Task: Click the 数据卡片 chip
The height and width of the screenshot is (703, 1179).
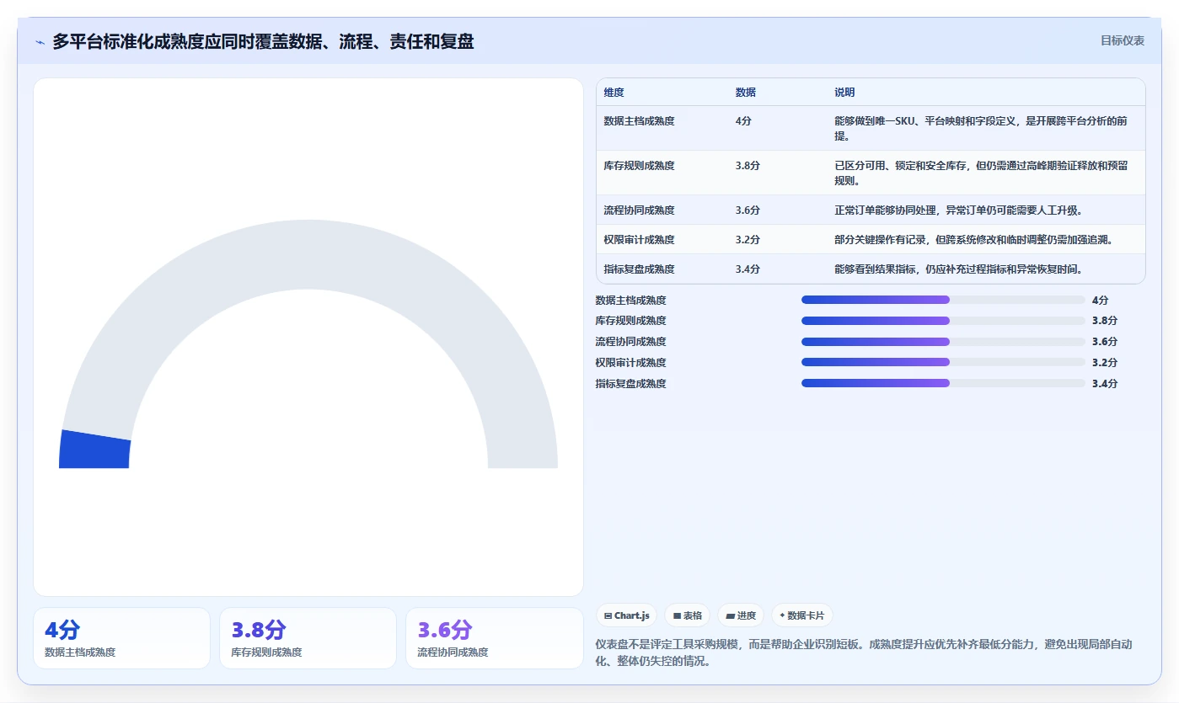Action: 802,615
